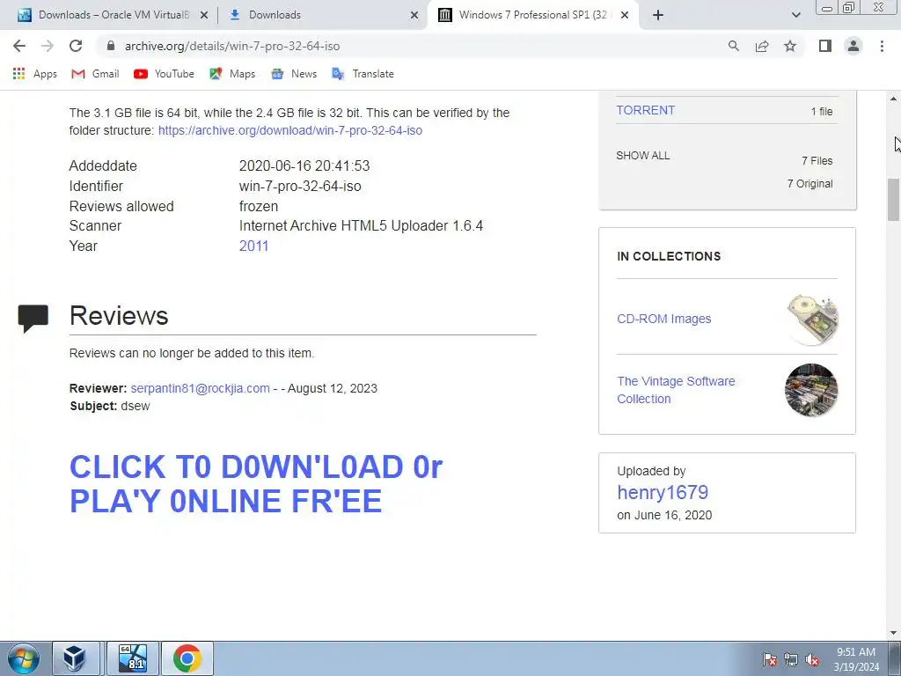Reload the archive.org page
This screenshot has width=901, height=676.
click(76, 46)
